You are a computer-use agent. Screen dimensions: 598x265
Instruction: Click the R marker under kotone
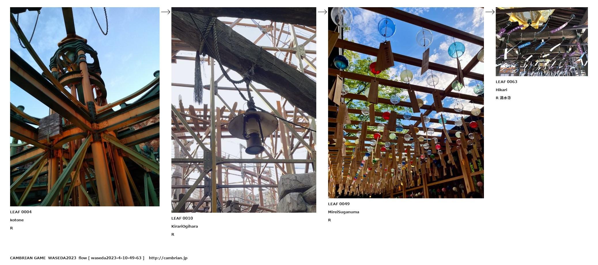point(12,228)
